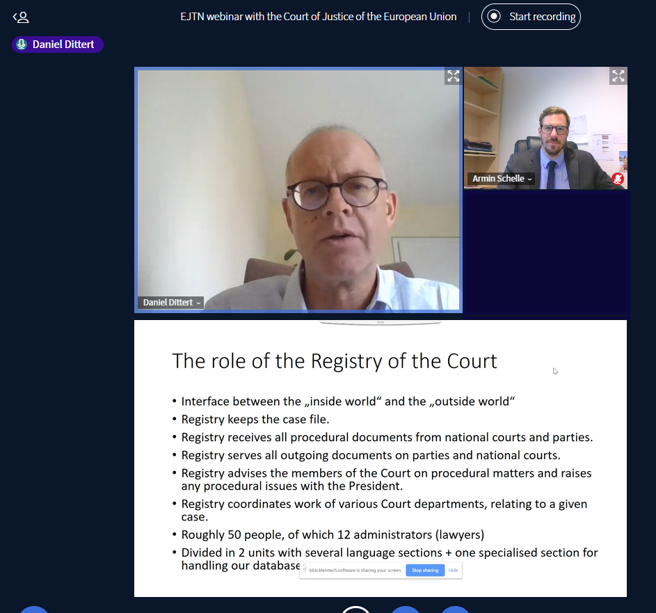Hide the screen sharing notification bar
Image resolution: width=656 pixels, height=613 pixels.
click(x=453, y=570)
